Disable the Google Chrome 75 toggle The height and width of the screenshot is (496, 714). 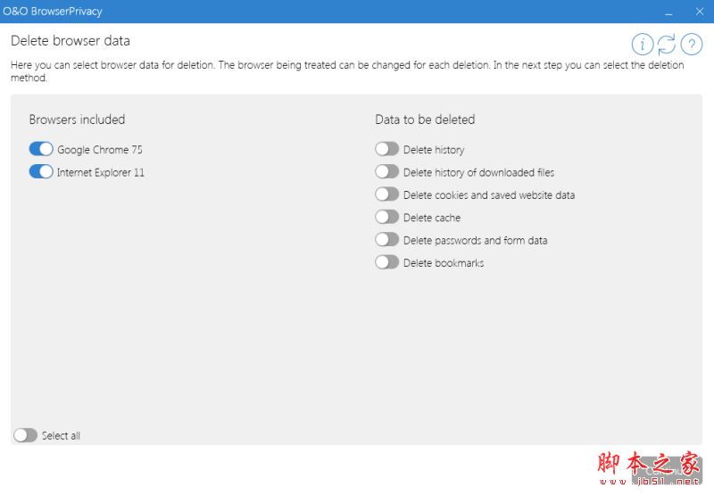[x=41, y=149]
